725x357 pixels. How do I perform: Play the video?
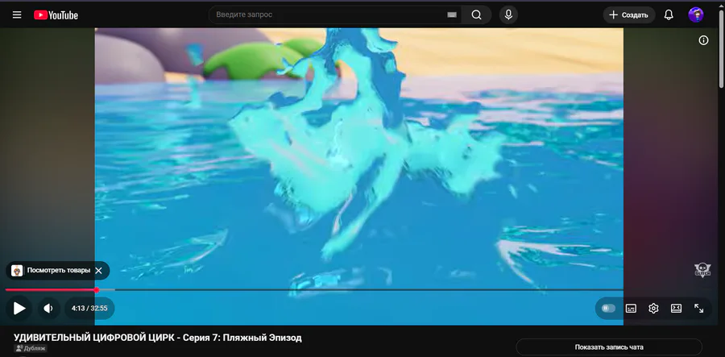coord(19,309)
